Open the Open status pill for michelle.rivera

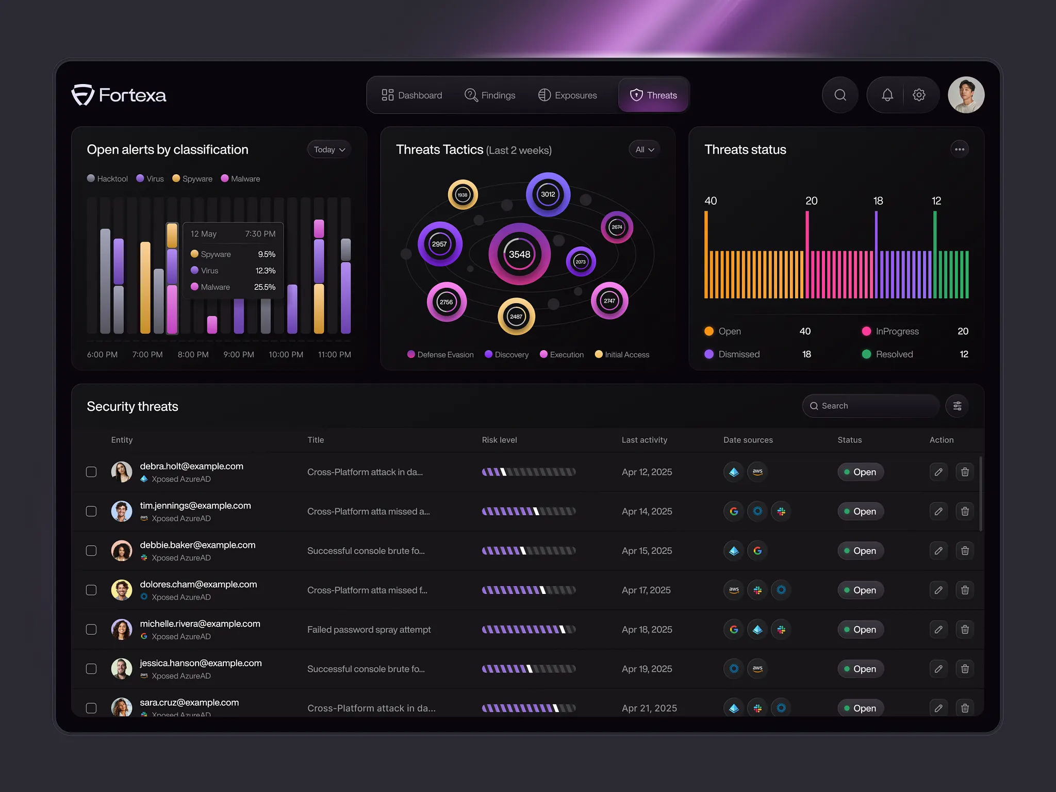[x=860, y=630]
